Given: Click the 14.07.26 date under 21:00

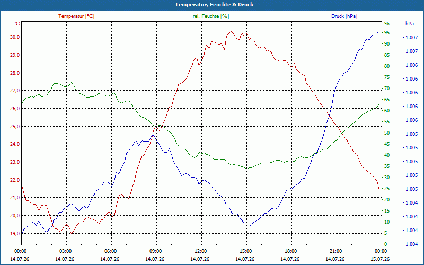Looking at the screenshot, I should pyautogui.click(x=335, y=259).
